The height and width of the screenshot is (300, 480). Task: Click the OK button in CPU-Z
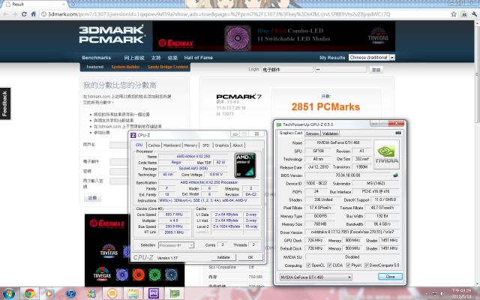click(250, 257)
